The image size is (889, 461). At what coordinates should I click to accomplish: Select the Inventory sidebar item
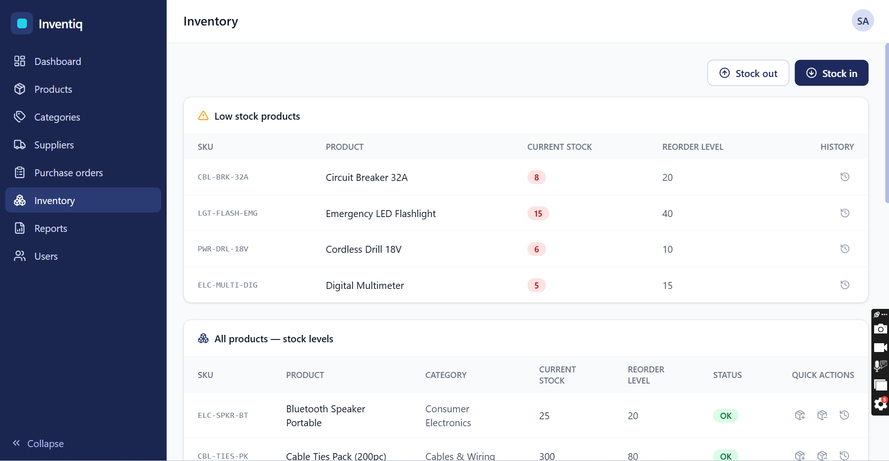[x=83, y=200]
